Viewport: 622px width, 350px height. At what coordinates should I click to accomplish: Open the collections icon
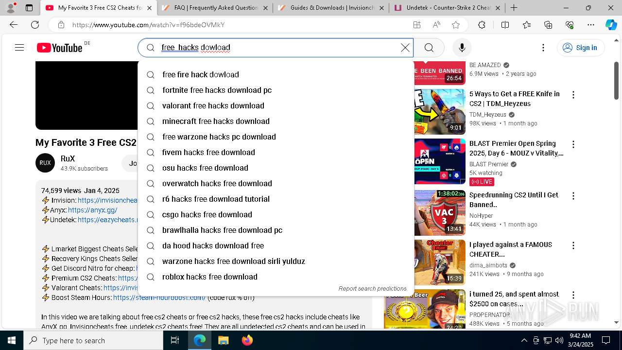coord(548,25)
